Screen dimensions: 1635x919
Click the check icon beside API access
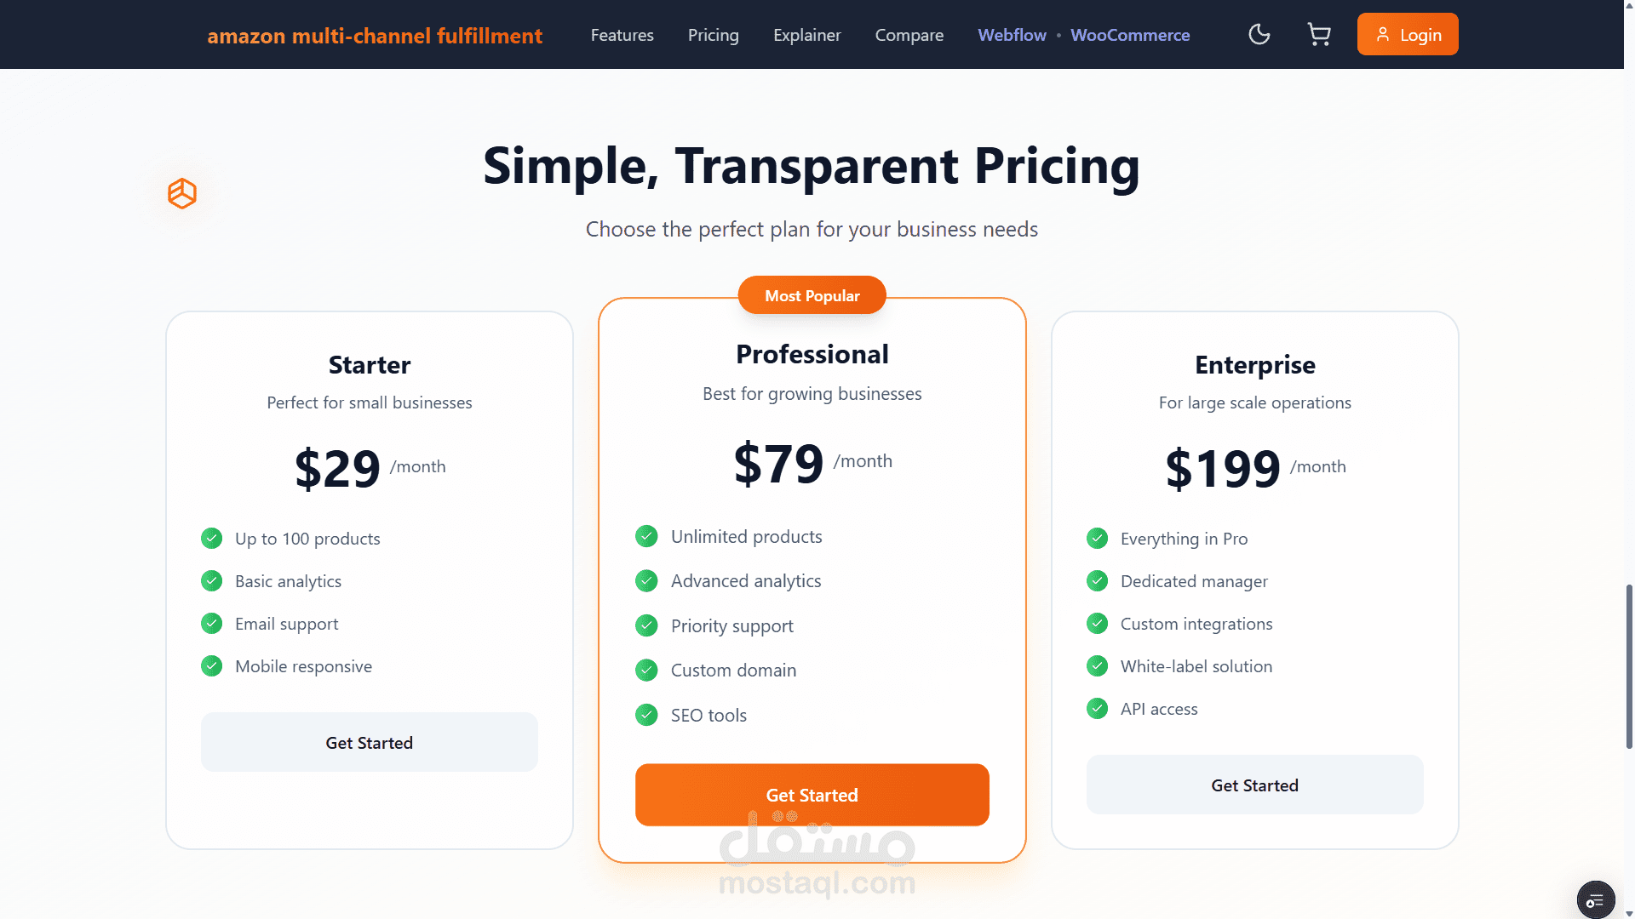[x=1097, y=709]
